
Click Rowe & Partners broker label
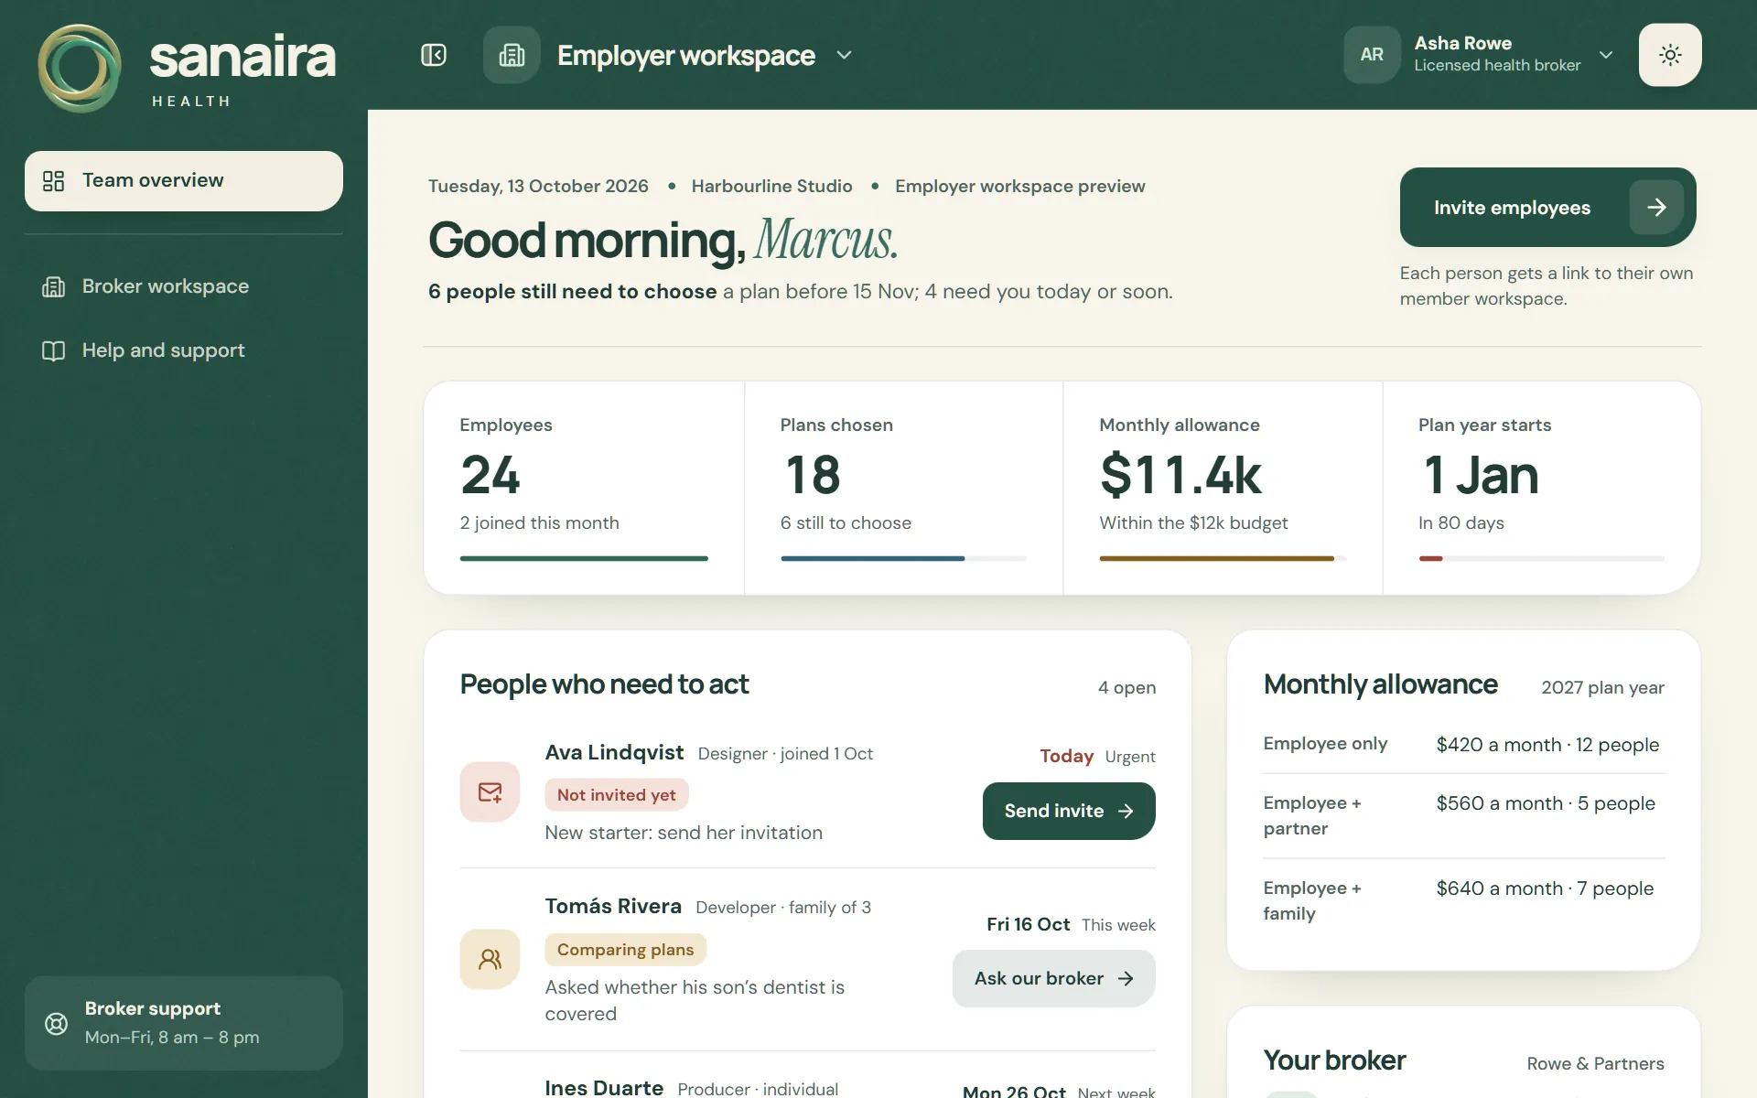pos(1595,1063)
